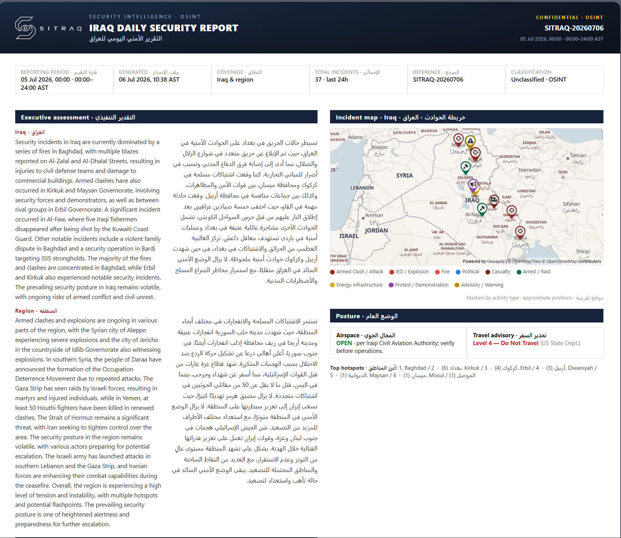Select the yellow warning marker near Mosul
The image size is (621, 538).
470,142
